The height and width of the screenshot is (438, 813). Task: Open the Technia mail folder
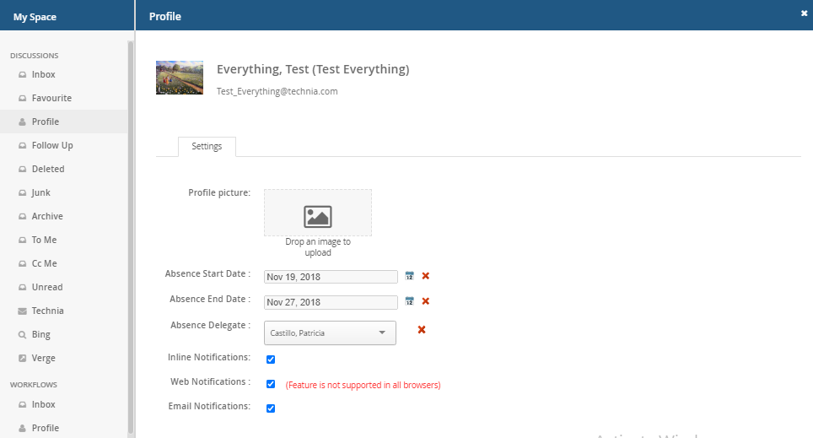point(47,311)
